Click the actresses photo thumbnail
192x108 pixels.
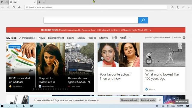point(118,55)
